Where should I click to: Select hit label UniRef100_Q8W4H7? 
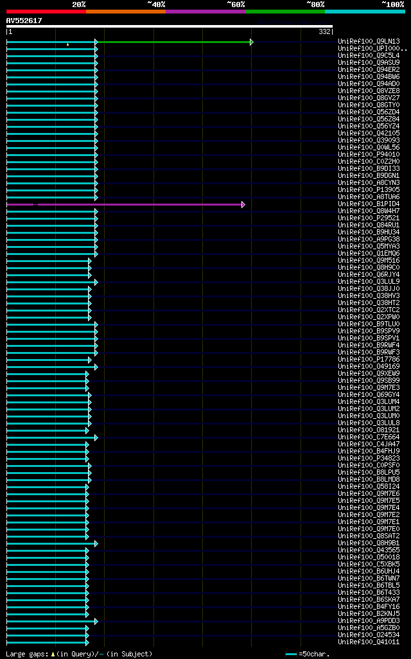(x=369, y=211)
